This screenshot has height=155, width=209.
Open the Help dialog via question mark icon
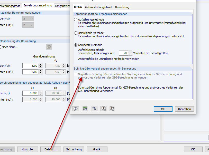tap(76, 108)
